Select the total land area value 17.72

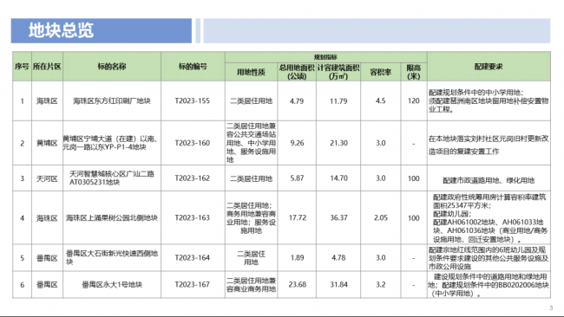[297, 218]
